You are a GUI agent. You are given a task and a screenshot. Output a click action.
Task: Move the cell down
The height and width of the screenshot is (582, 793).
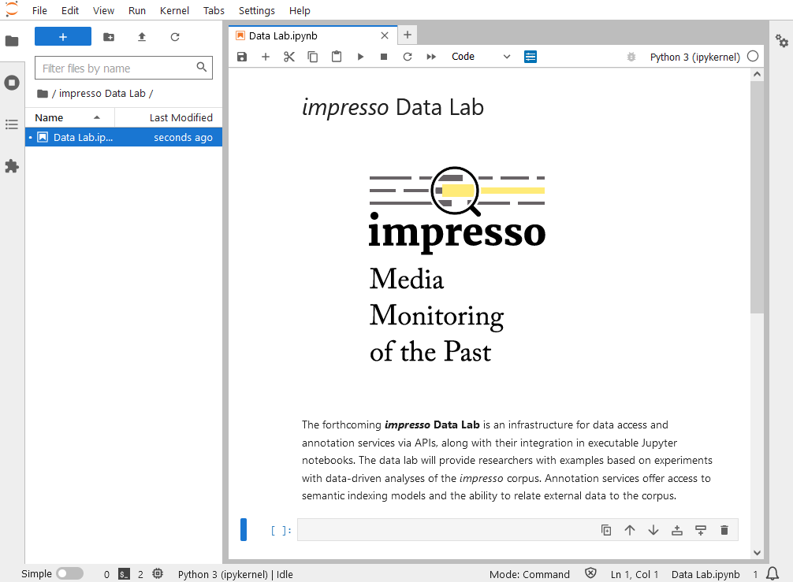click(x=653, y=530)
